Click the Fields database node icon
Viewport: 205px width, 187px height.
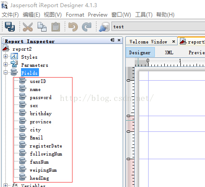[x=14, y=72]
